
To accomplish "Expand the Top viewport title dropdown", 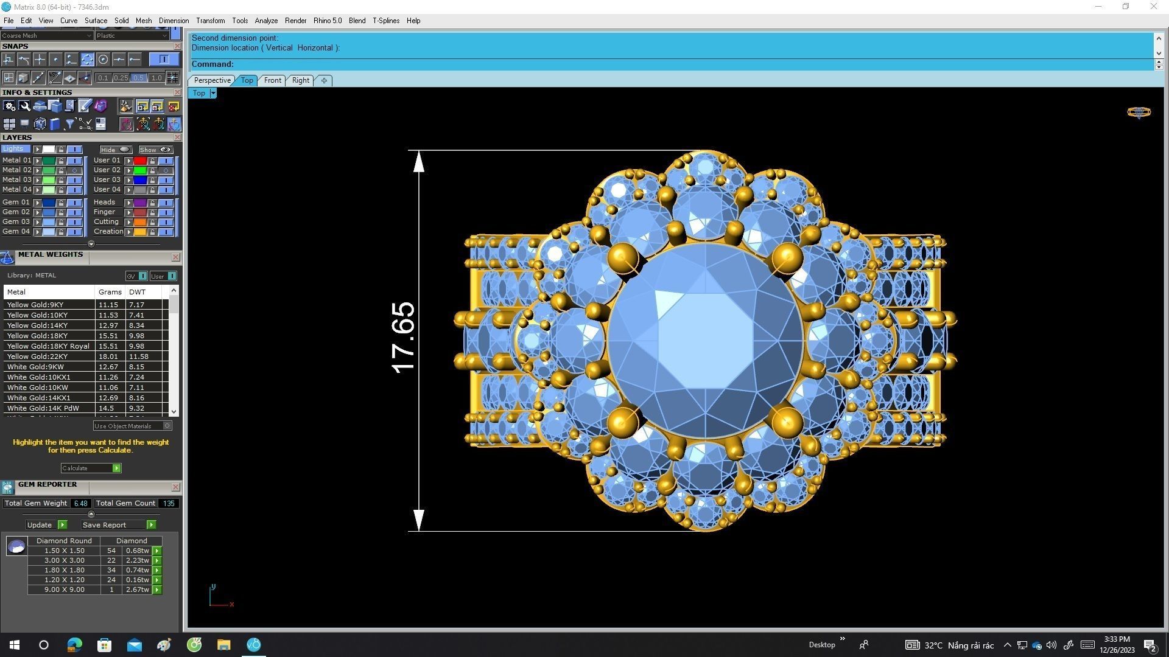I will tap(213, 93).
